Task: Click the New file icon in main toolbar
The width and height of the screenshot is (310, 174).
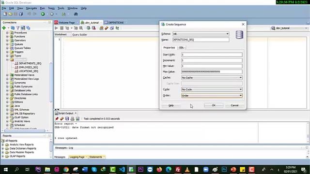Action: coord(5,14)
